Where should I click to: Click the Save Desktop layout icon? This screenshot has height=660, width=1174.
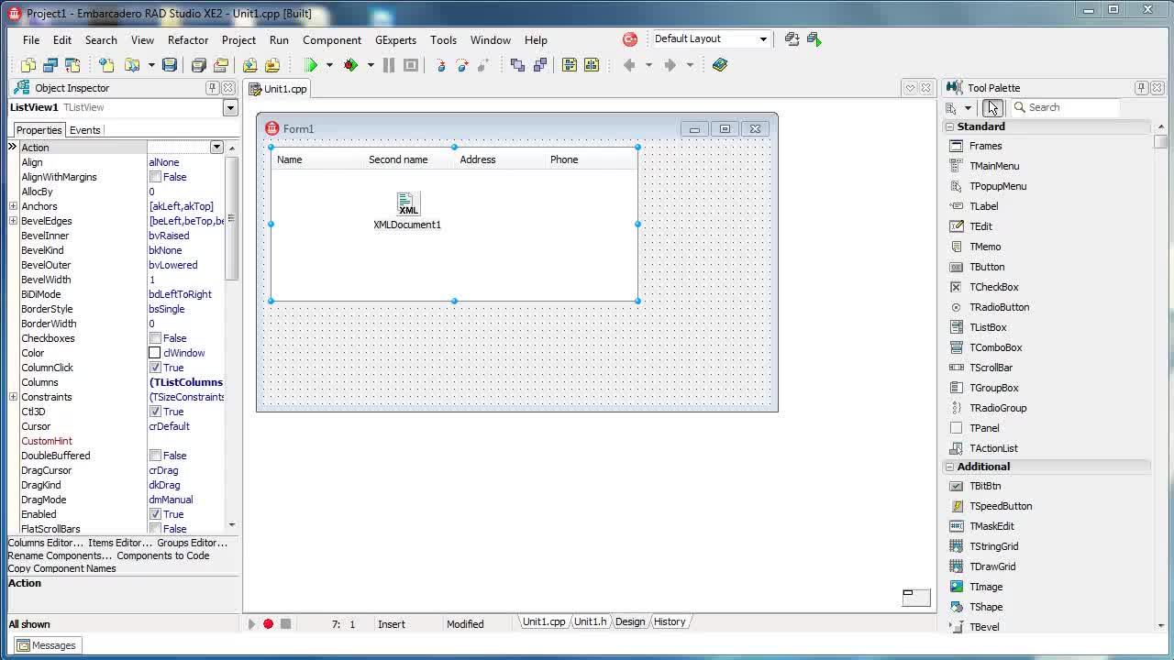792,39
